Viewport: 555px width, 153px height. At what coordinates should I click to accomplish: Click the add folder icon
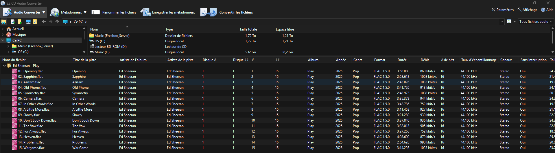click(20, 22)
